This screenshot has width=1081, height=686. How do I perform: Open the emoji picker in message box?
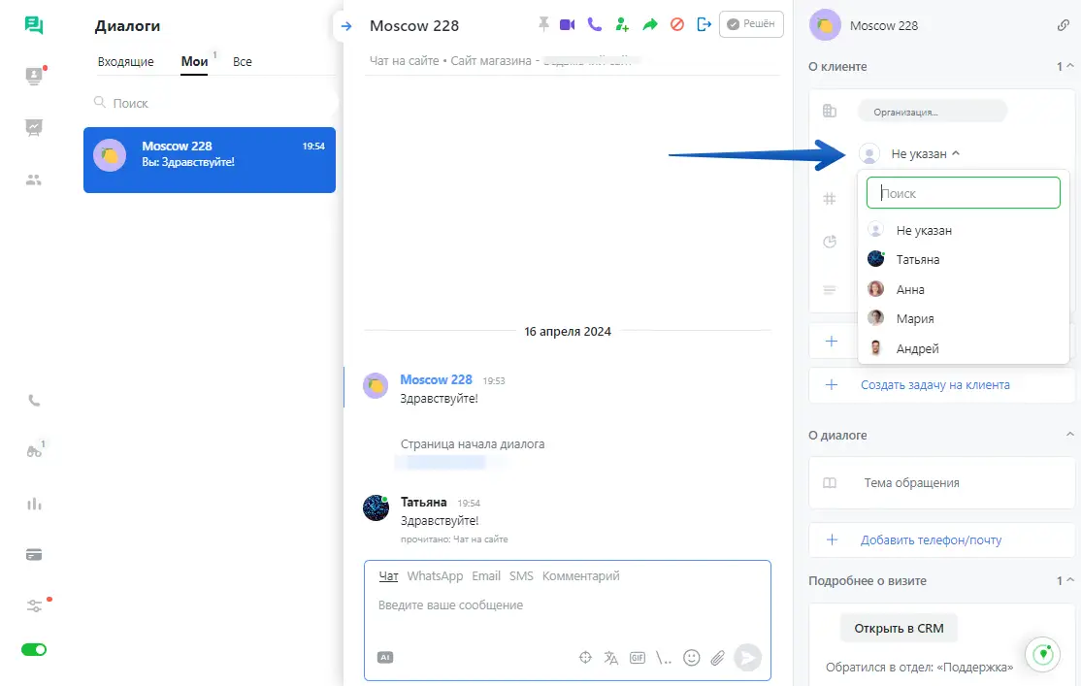(x=691, y=657)
